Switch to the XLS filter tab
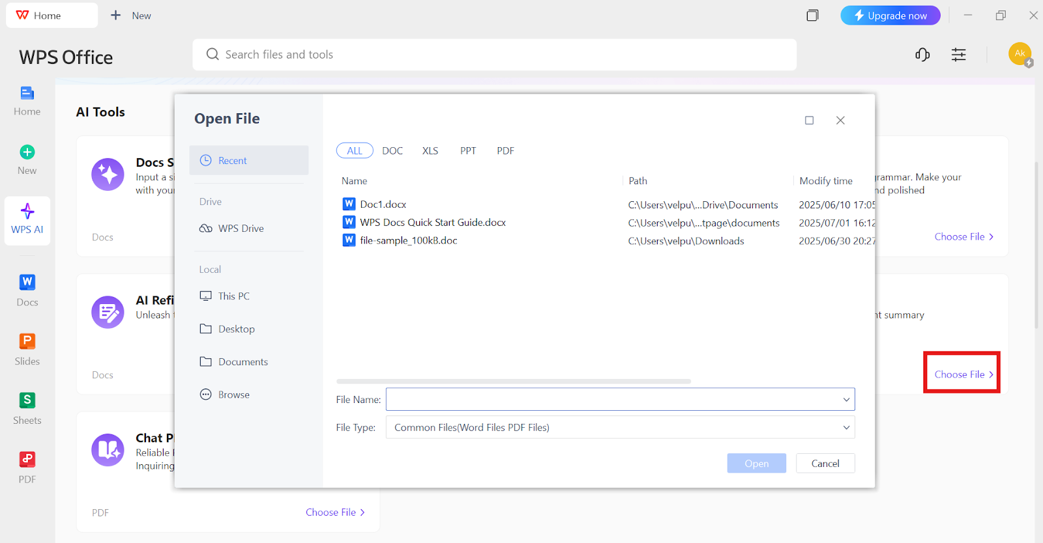Image resolution: width=1043 pixels, height=543 pixels. (430, 151)
